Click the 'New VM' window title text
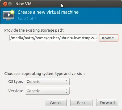This screenshot has height=110, width=122. click(x=23, y=4)
